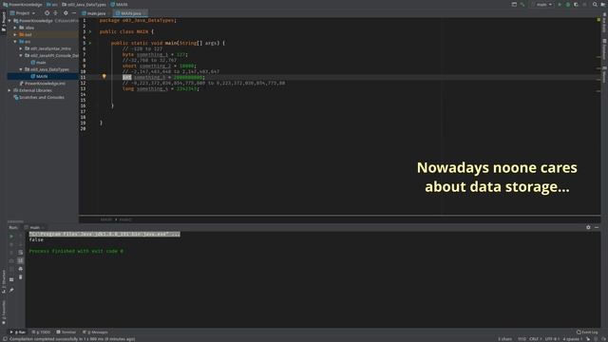Collapse the src folder in project tree
Viewport: 608px width, 342px height.
pyautogui.click(x=15, y=42)
